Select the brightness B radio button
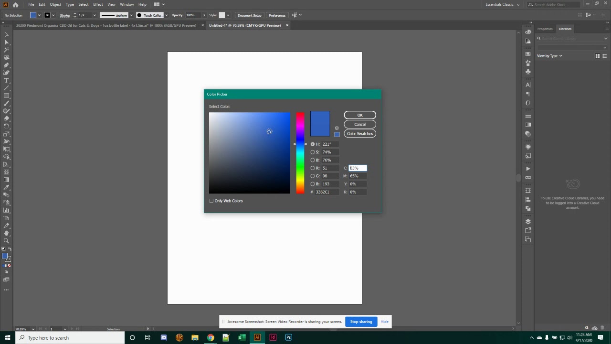 tap(313, 160)
